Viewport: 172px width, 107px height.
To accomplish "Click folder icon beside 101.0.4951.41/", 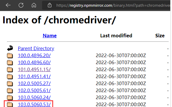I will pyautogui.click(x=10, y=77).
